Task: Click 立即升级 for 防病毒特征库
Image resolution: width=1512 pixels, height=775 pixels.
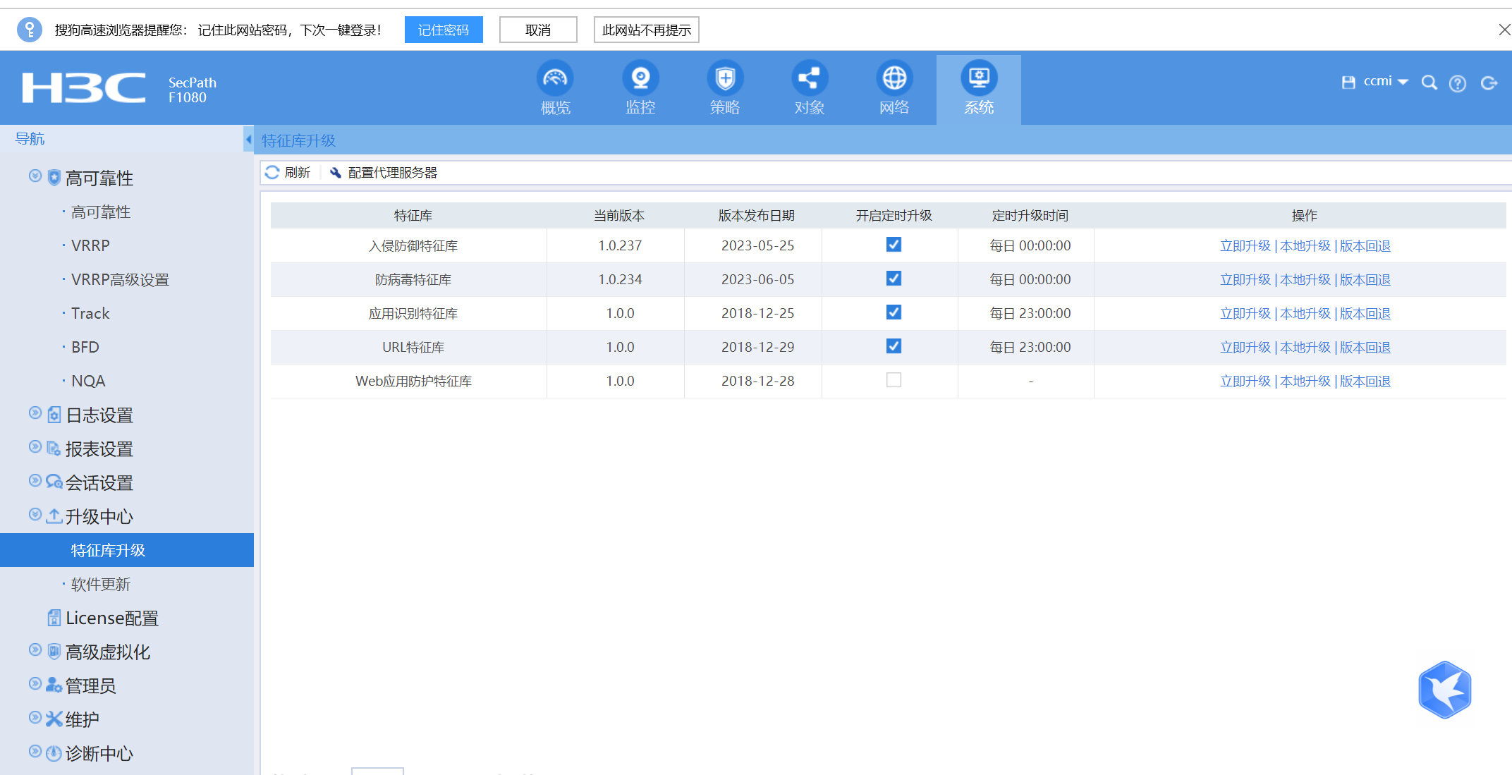Action: pyautogui.click(x=1245, y=280)
